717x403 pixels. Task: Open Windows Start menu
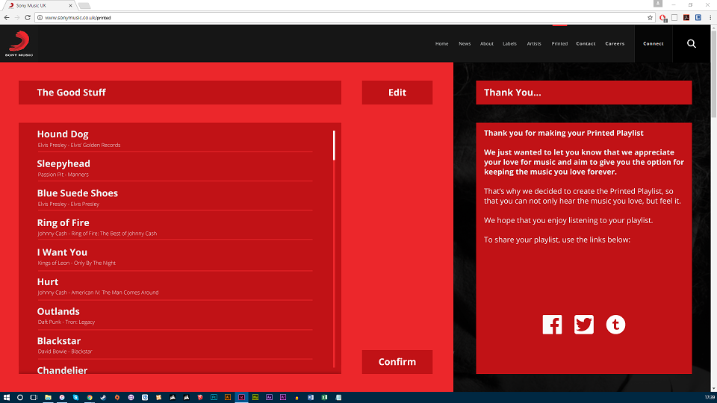click(x=7, y=398)
